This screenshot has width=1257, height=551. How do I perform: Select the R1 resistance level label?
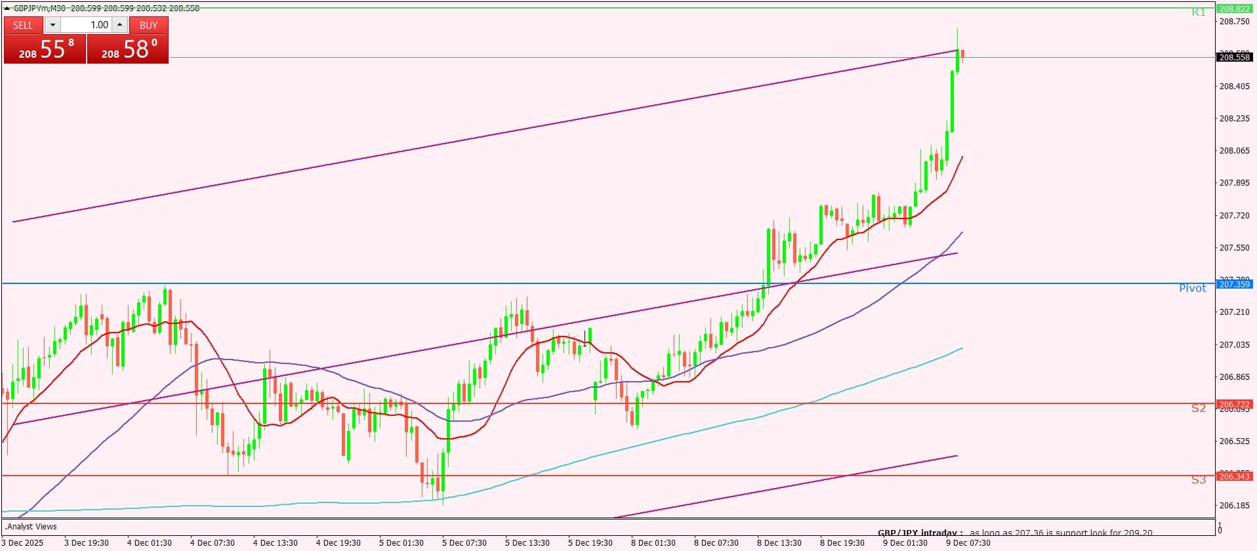pyautogui.click(x=1198, y=12)
